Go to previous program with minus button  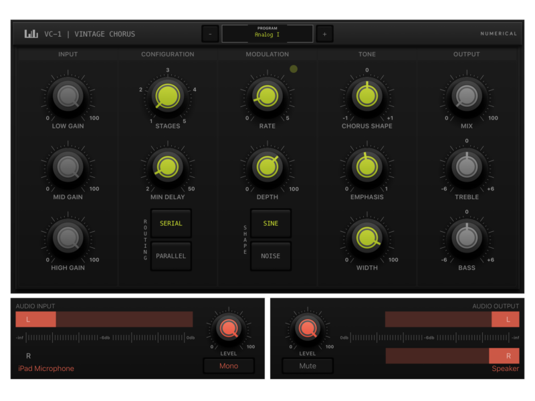210,34
